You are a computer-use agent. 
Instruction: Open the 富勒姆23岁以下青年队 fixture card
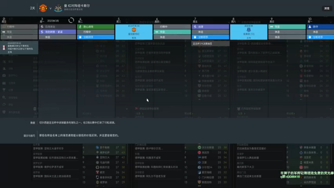19,47
